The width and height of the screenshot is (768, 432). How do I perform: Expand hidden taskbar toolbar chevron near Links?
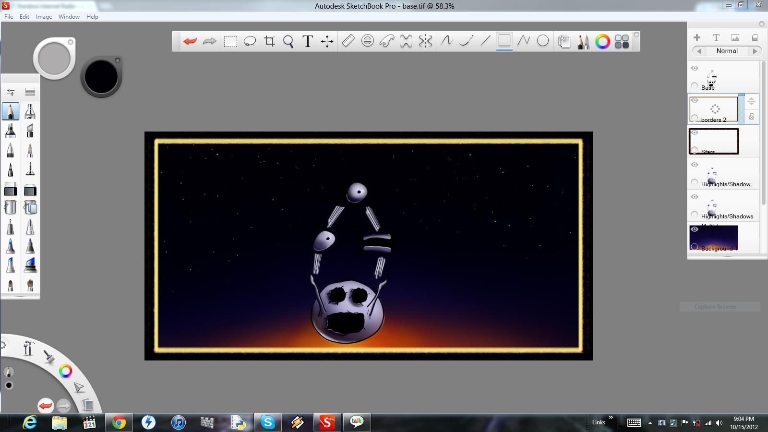click(x=611, y=418)
